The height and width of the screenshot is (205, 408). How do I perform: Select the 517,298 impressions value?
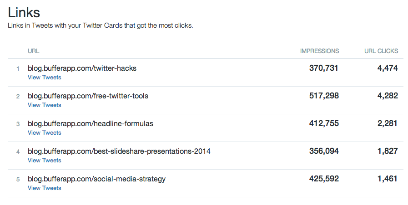click(x=324, y=96)
